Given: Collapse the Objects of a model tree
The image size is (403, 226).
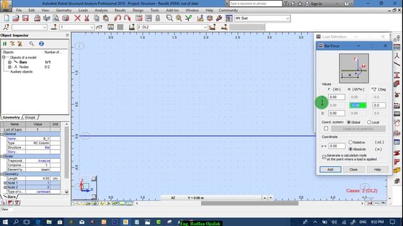Looking at the screenshot, I should [4, 57].
